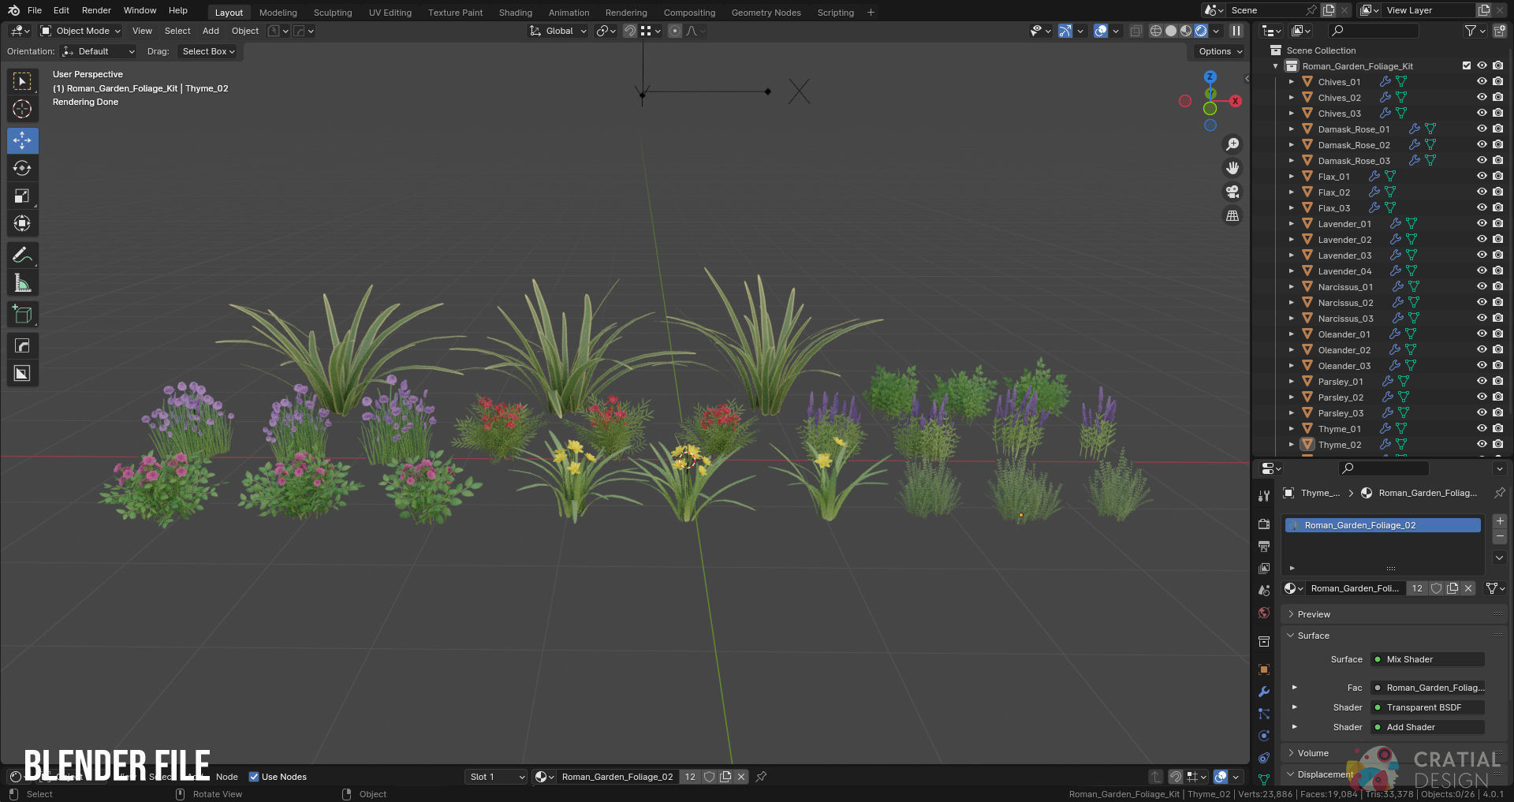Screen dimensions: 1514x802
Task: Click Add Shader button
Action: point(1427,727)
